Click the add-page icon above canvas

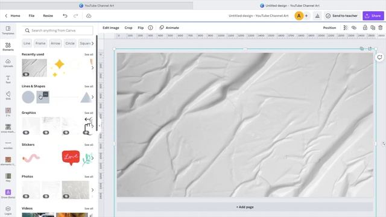(x=370, y=48)
